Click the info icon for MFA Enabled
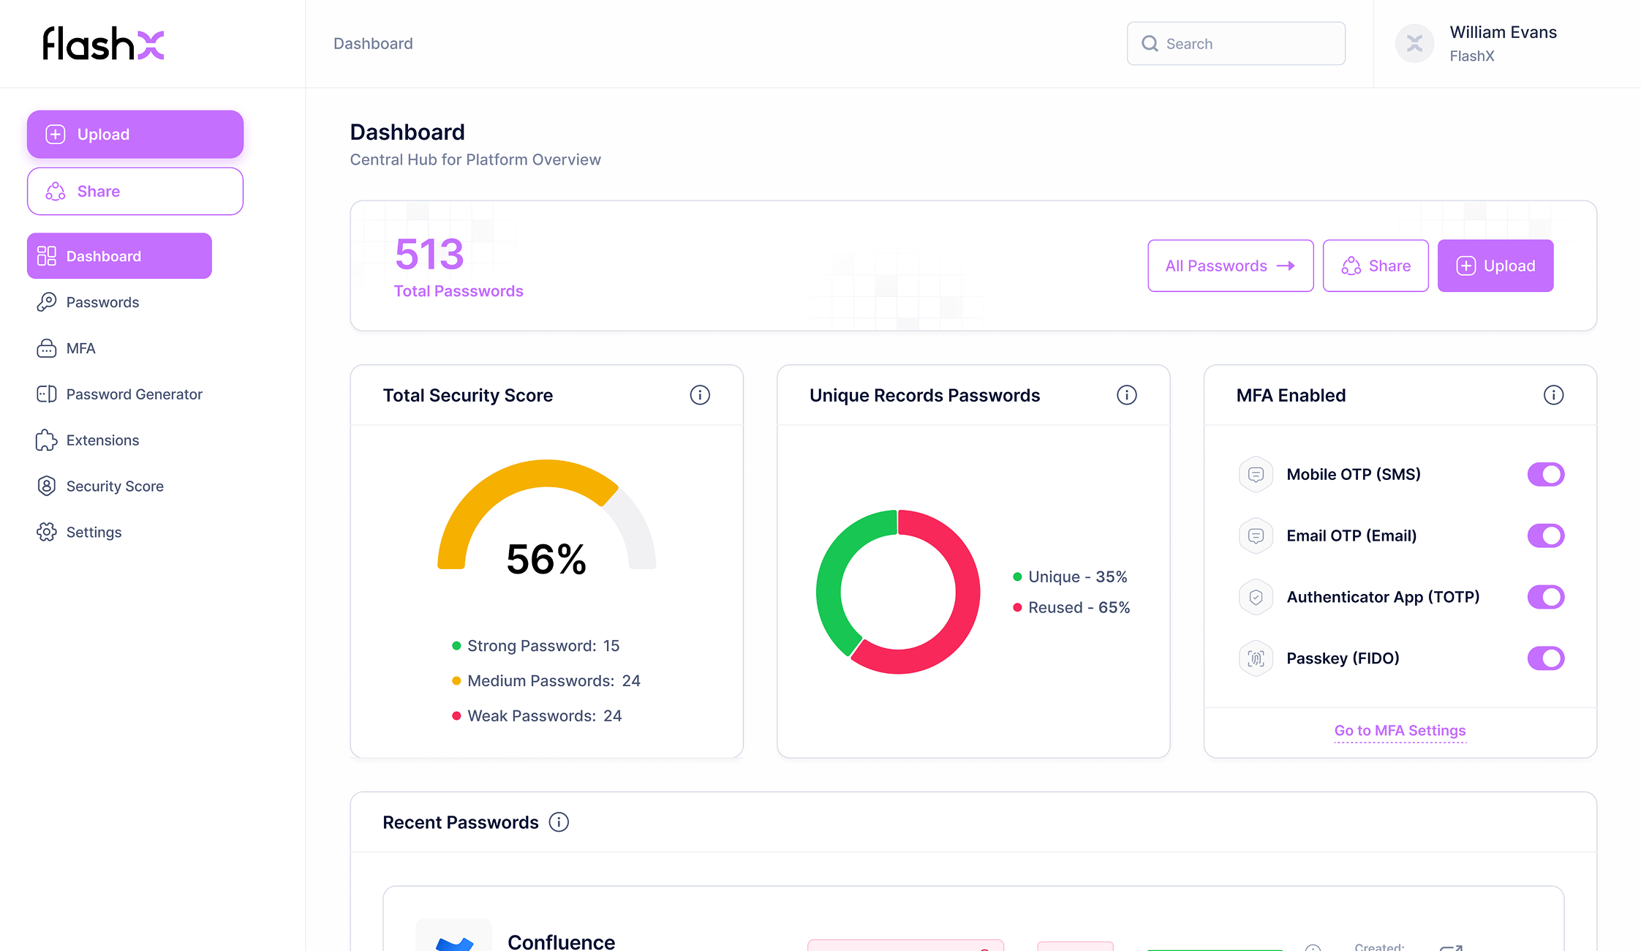The width and height of the screenshot is (1641, 951). point(1553,395)
